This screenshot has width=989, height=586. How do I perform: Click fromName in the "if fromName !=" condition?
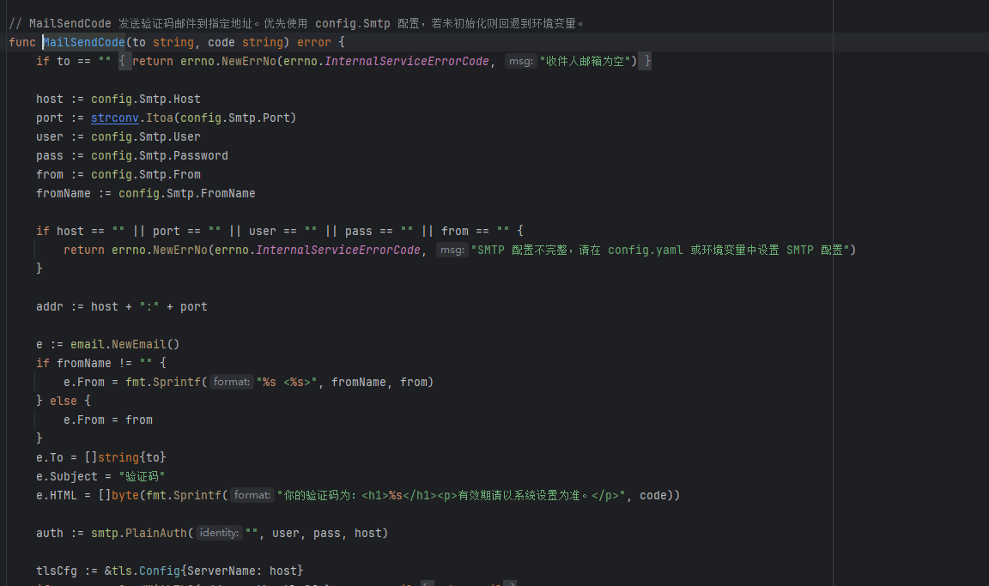coord(84,363)
